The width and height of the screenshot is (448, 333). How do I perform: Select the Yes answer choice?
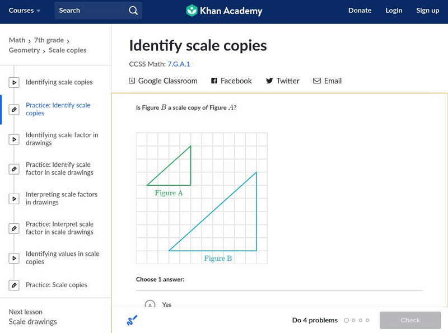150,304
